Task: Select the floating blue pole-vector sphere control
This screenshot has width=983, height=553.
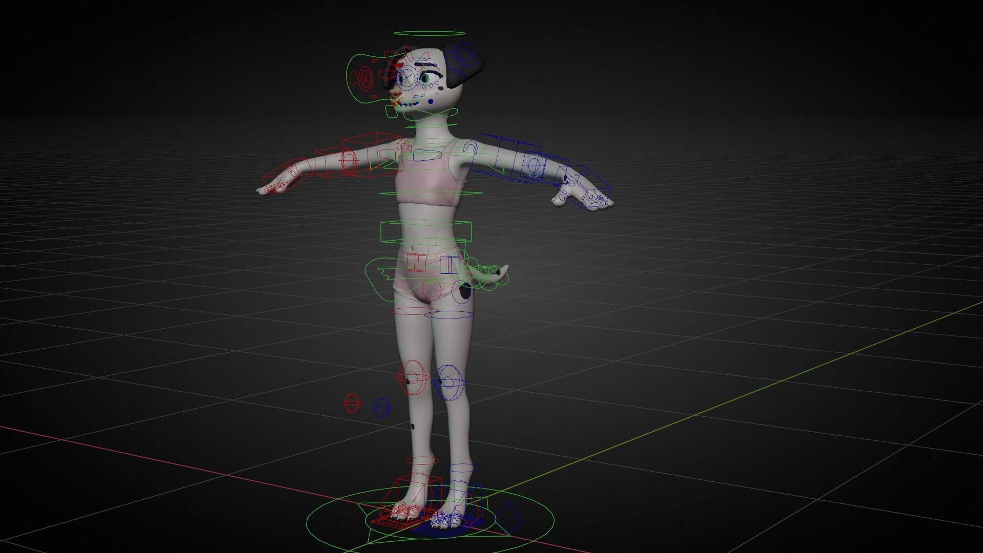Action: (x=382, y=408)
